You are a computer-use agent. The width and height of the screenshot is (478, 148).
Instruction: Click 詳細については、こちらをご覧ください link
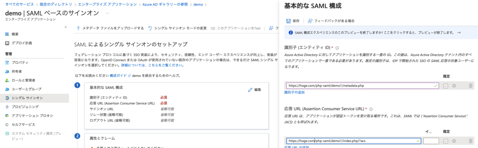pos(152,65)
